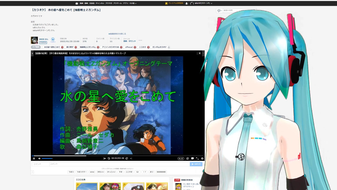
Task: Open dictionary icon beside ニコカラ tag
Action: 148,47
